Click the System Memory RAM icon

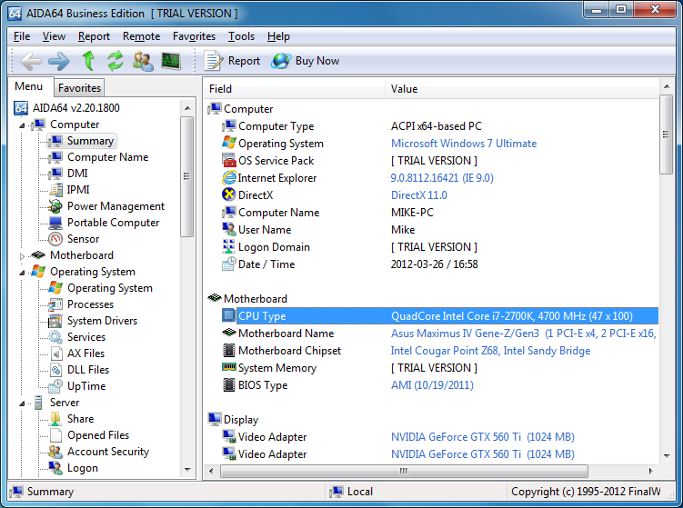[229, 367]
